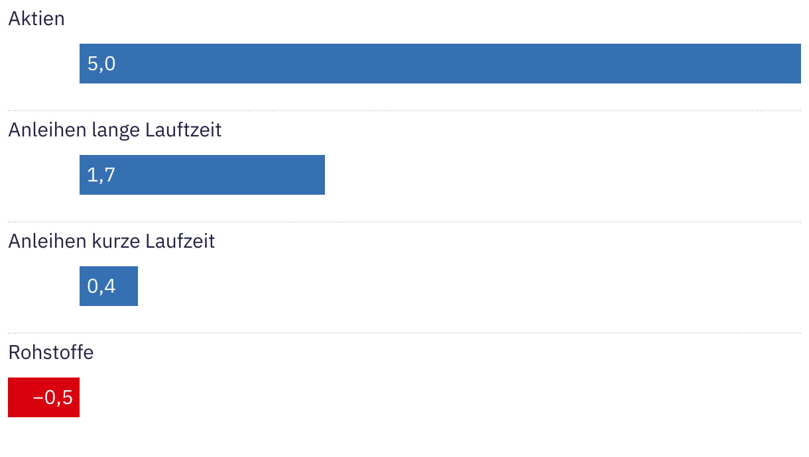Click the dotted separator above Rohstoffe
Screen dimensions: 809x457
(x=404, y=333)
